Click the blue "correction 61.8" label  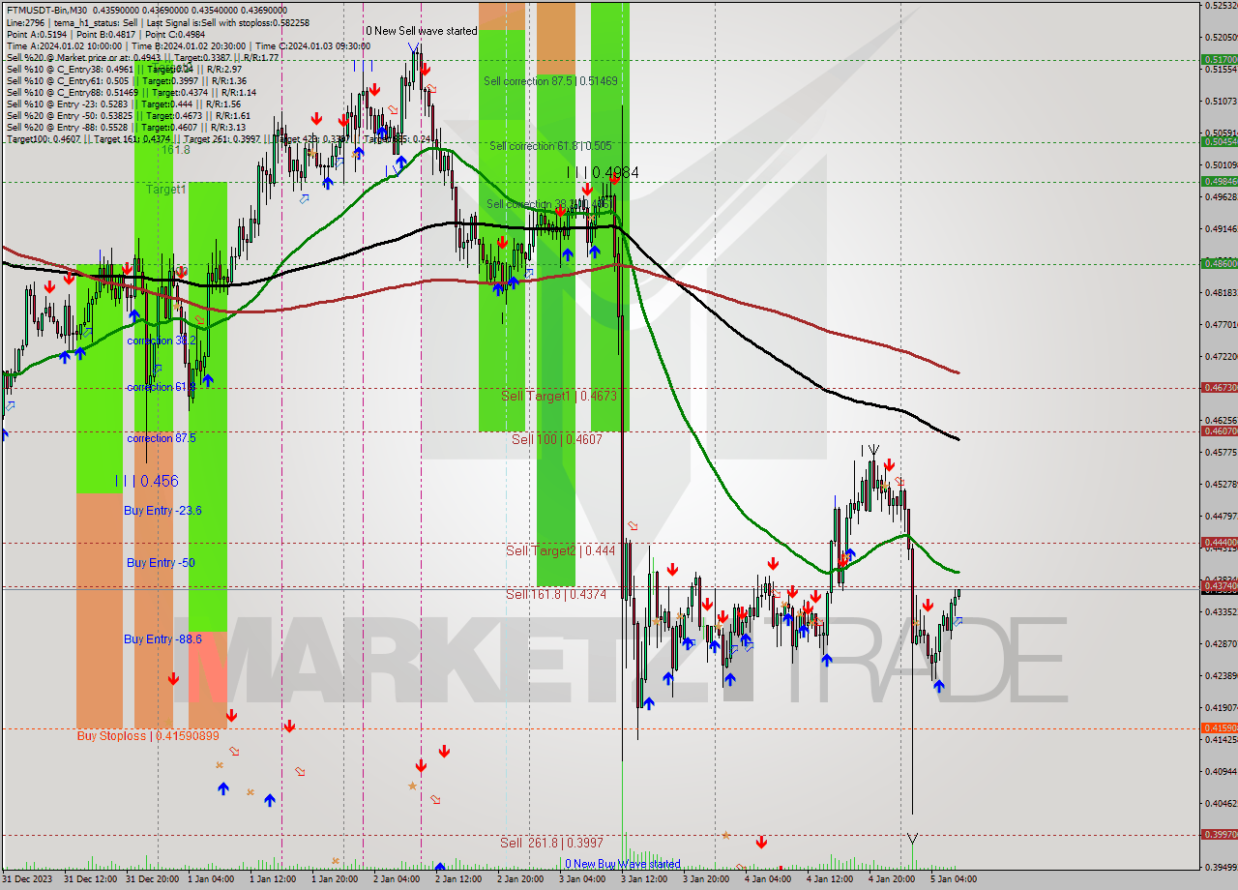(162, 387)
